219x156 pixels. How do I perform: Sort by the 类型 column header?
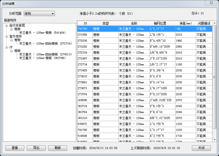105,23
